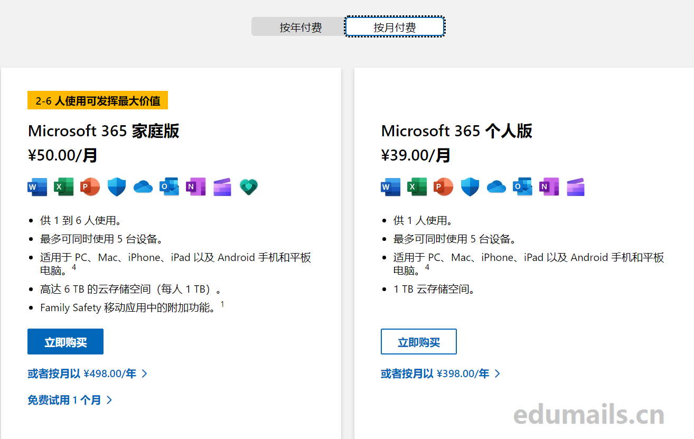Click the 供 1 人使用 bullet
This screenshot has height=439, width=694.
pos(423,220)
